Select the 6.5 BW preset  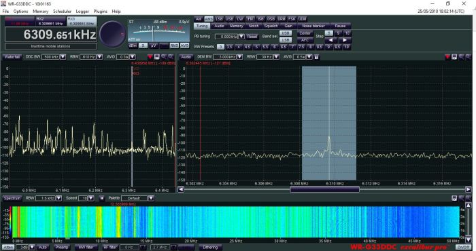pos(284,47)
